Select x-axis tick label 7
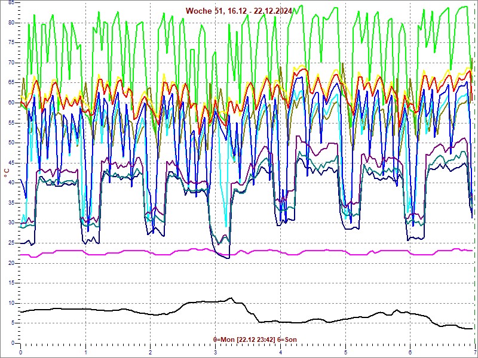This screenshot has height=358, width=478. [474, 351]
